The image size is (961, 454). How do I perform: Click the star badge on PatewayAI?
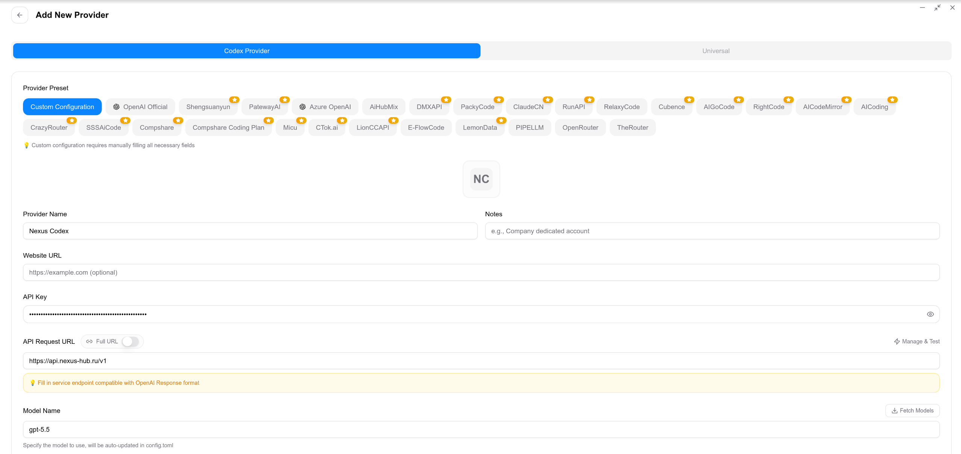pyautogui.click(x=285, y=100)
